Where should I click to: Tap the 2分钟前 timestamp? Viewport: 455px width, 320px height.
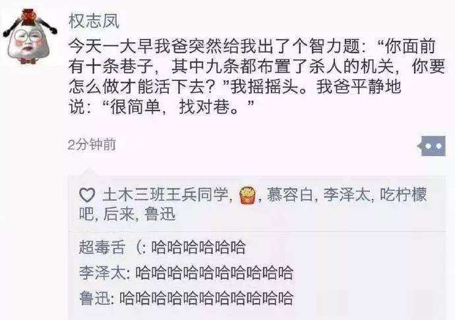point(92,145)
